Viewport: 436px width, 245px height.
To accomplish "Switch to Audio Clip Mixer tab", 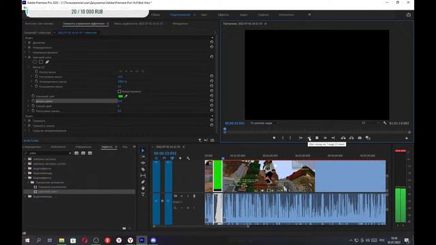I will pyautogui.click(x=138, y=24).
